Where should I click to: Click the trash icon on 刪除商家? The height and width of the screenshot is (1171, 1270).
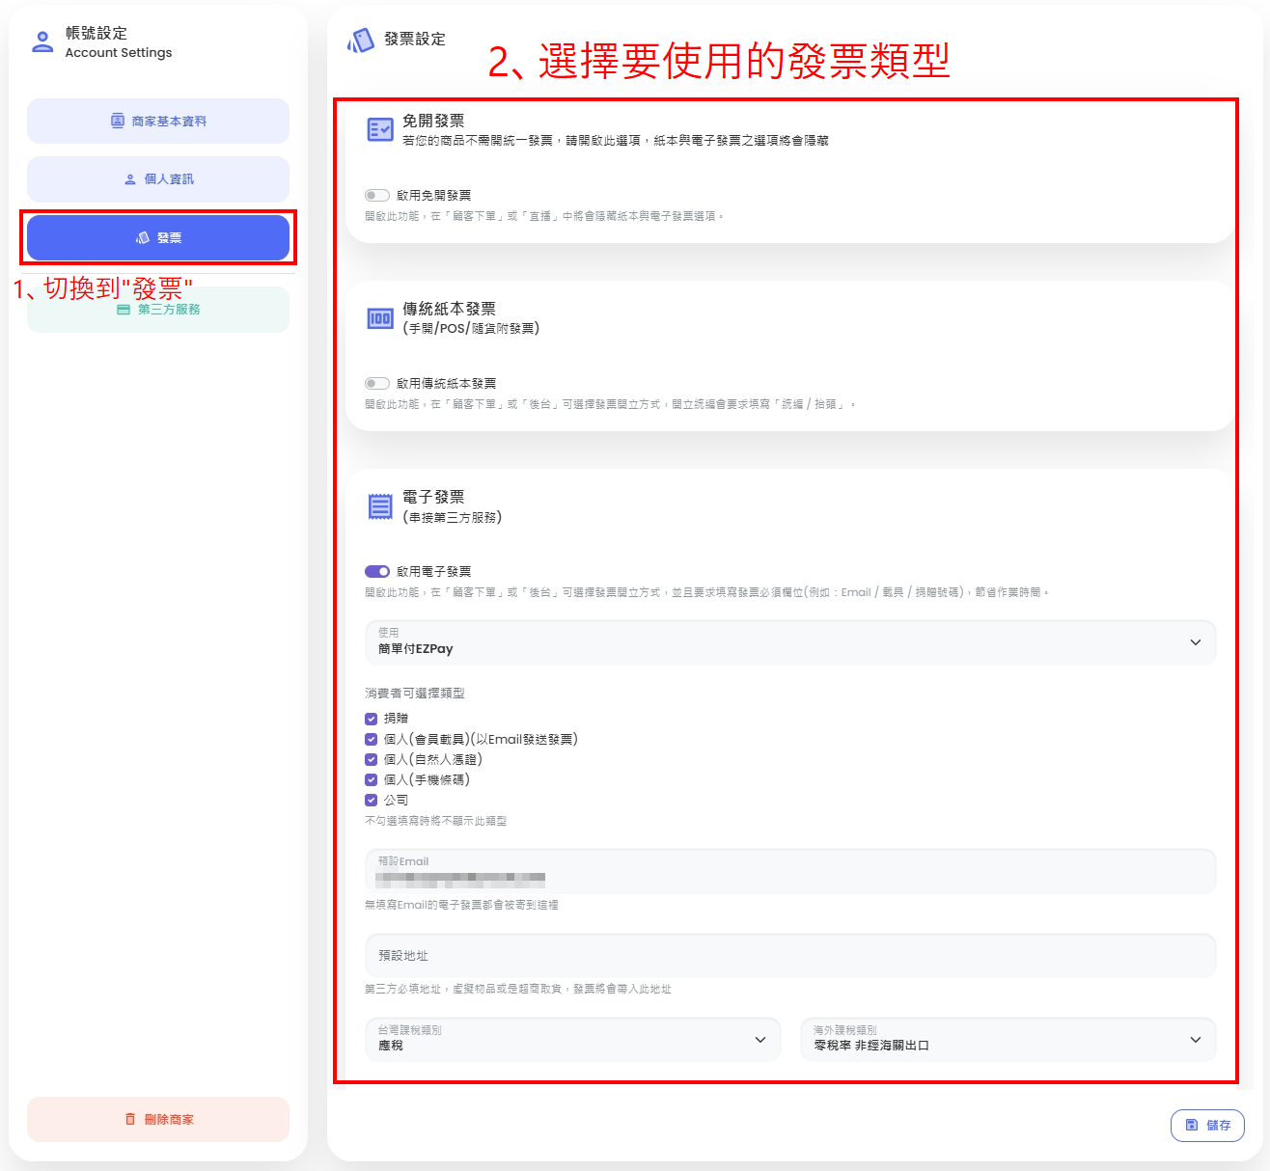(x=130, y=1119)
